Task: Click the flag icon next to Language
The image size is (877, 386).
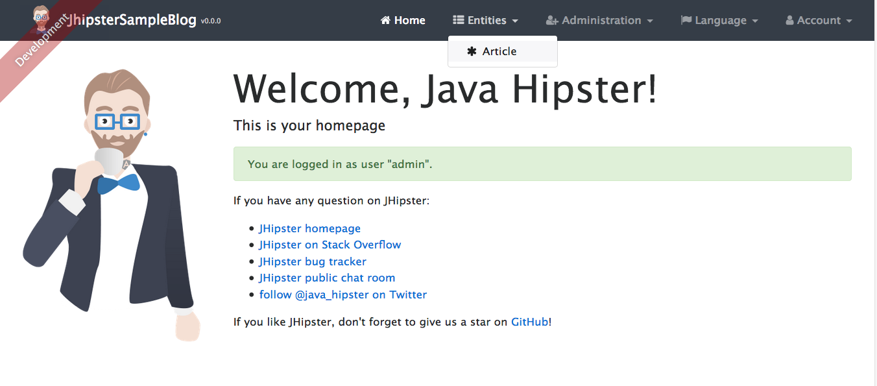Action: tap(684, 20)
